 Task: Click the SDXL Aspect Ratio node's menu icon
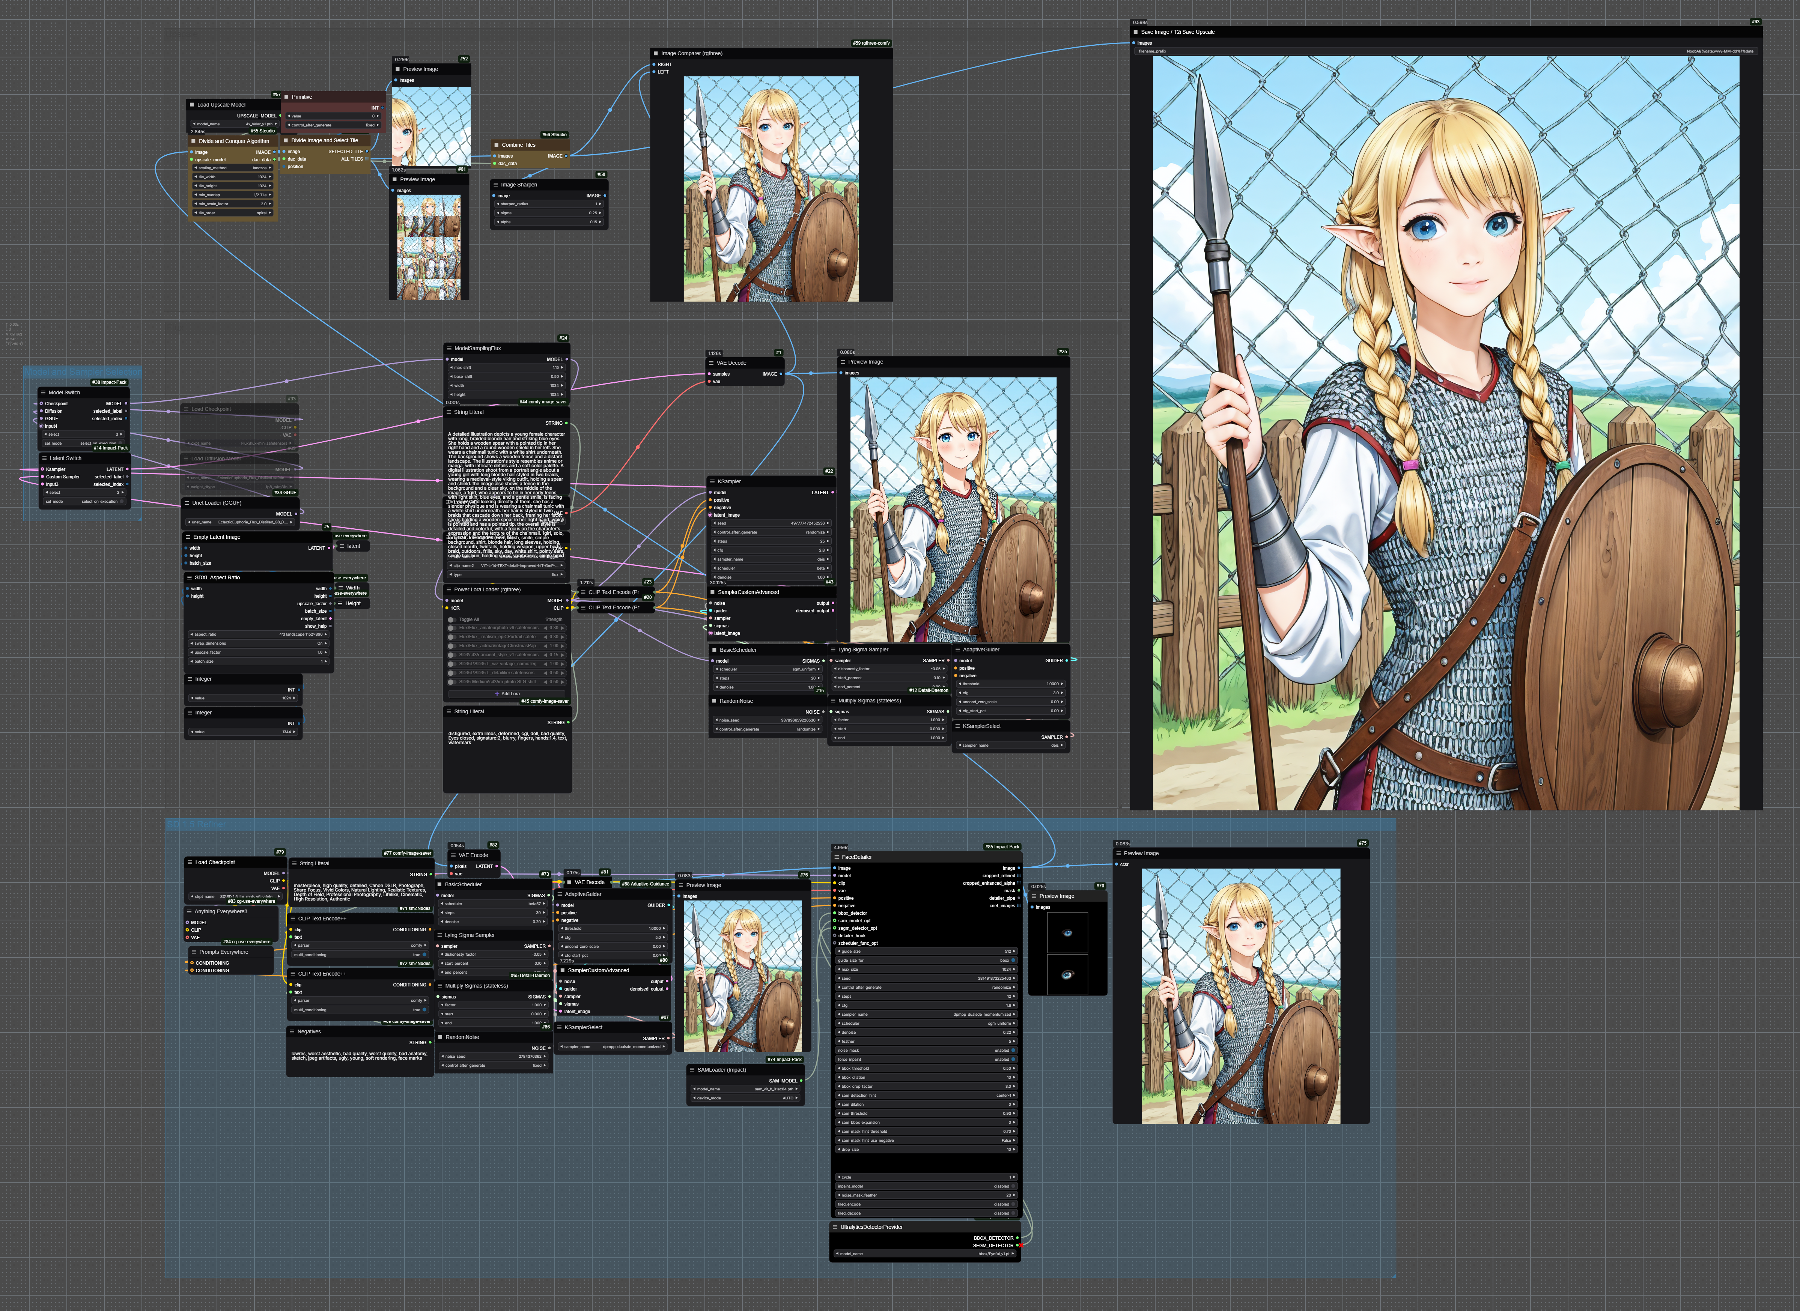[189, 578]
